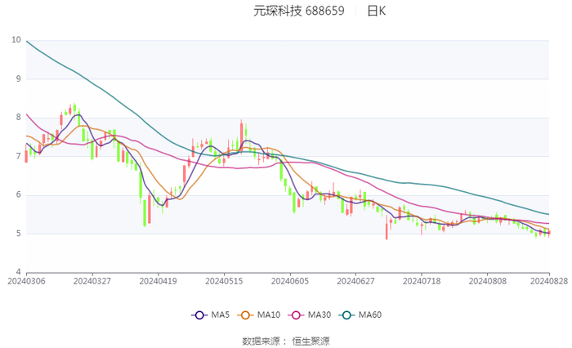Click the 20240808 date axis label
572x348 pixels.
coord(487,281)
